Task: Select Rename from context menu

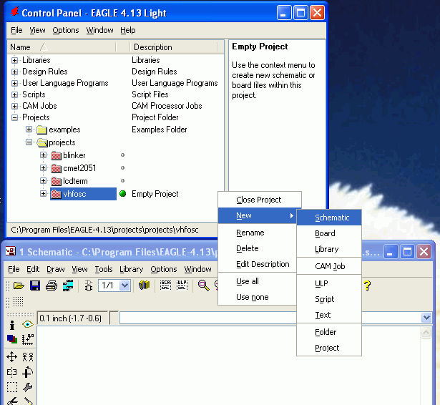Action: coord(257,233)
